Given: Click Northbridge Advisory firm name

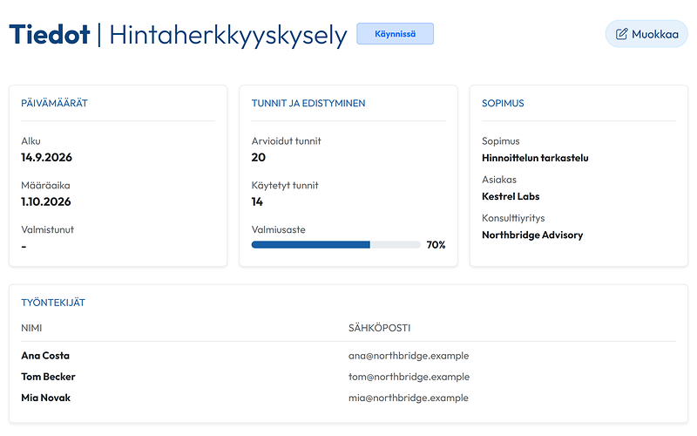Looking at the screenshot, I should coord(532,235).
